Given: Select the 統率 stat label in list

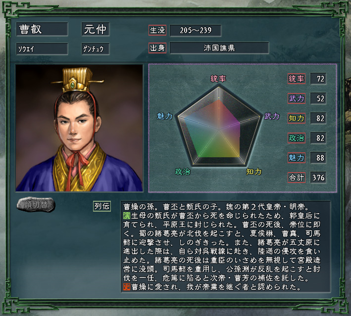Looking at the screenshot, I should [297, 79].
